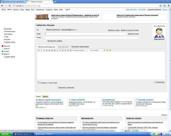Viewport: 171px width, 136px height.
Task: Click the user avatar picture
Action: [x=159, y=33]
